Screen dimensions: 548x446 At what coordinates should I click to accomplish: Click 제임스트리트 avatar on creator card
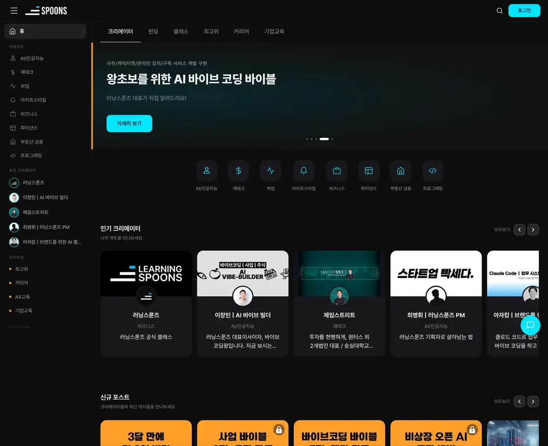339,296
